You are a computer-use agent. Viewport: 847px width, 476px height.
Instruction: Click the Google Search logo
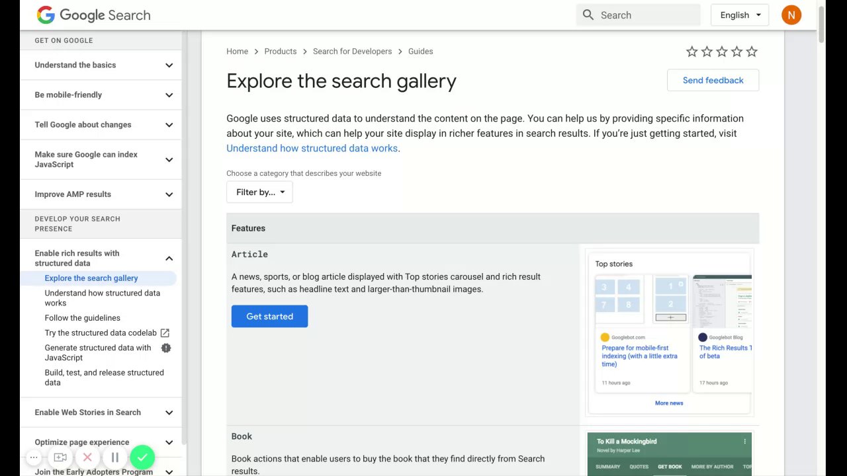(x=93, y=15)
